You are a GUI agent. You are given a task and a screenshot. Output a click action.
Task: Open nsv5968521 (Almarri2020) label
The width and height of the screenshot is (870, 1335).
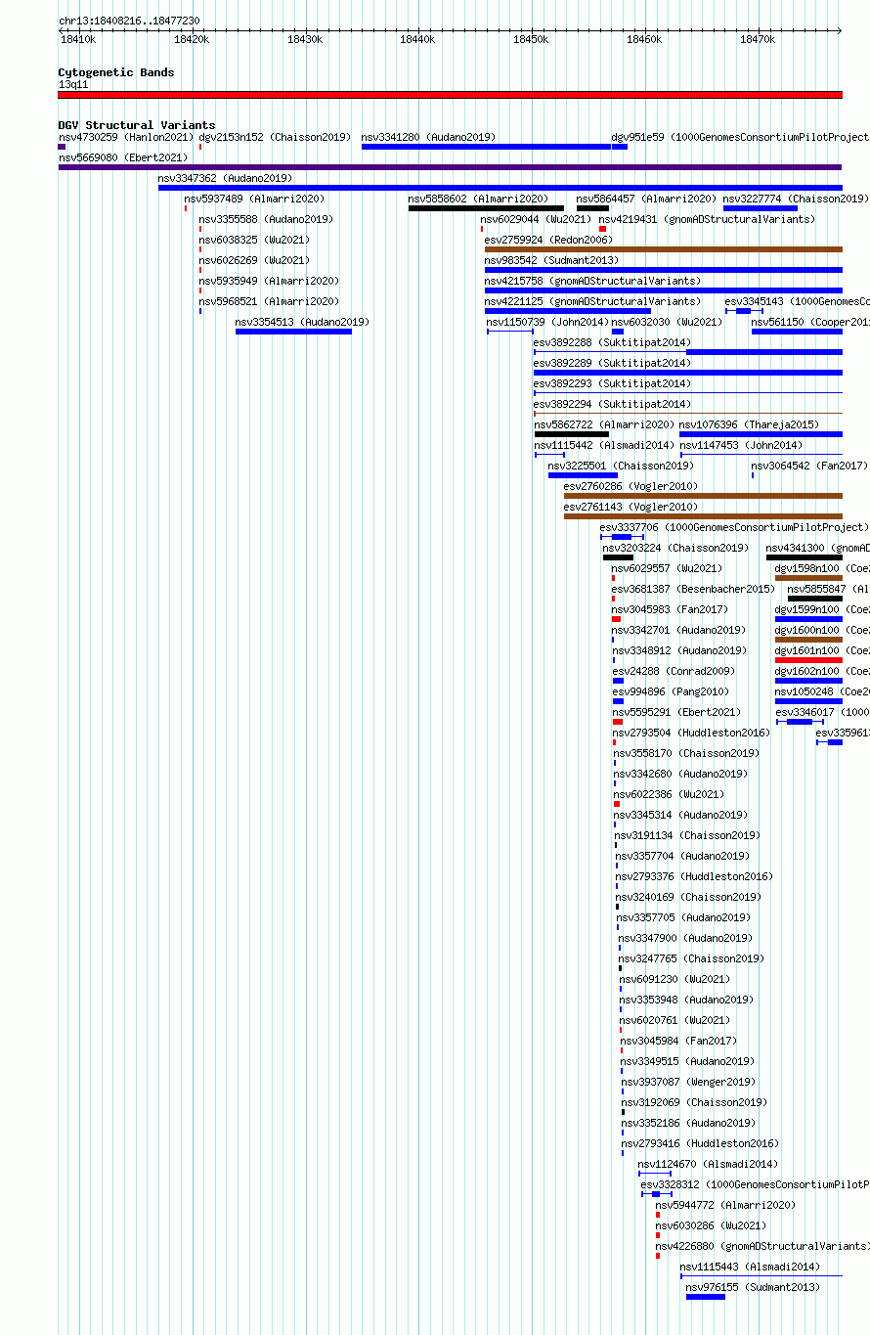[x=269, y=301]
